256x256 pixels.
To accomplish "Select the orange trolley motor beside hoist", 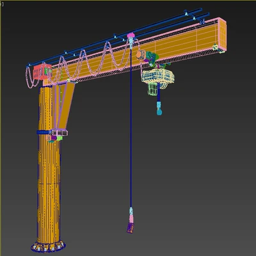I will tap(141, 54).
